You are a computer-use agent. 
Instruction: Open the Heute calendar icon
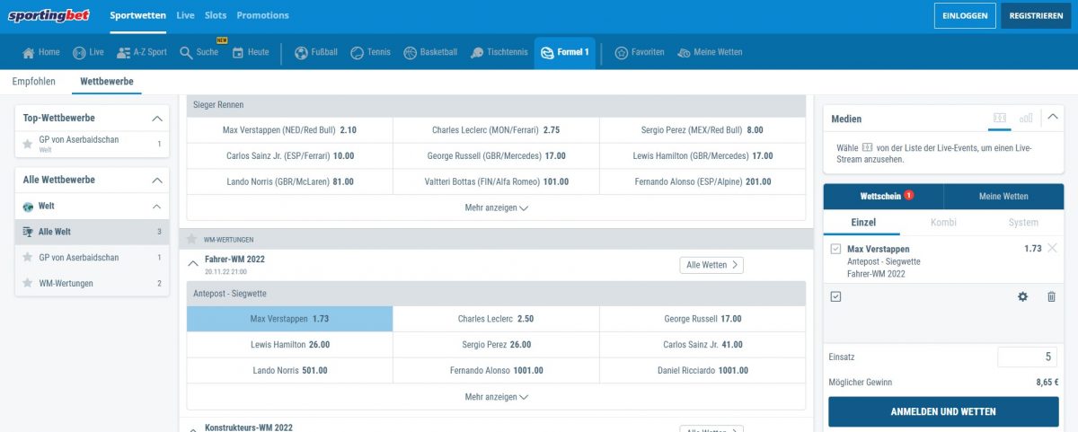coord(238,52)
